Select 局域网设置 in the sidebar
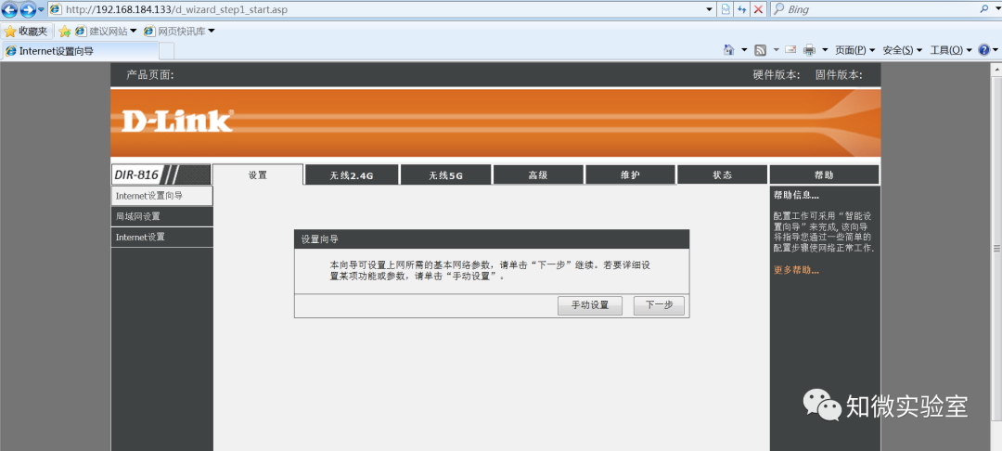The height and width of the screenshot is (451, 1002). click(161, 216)
